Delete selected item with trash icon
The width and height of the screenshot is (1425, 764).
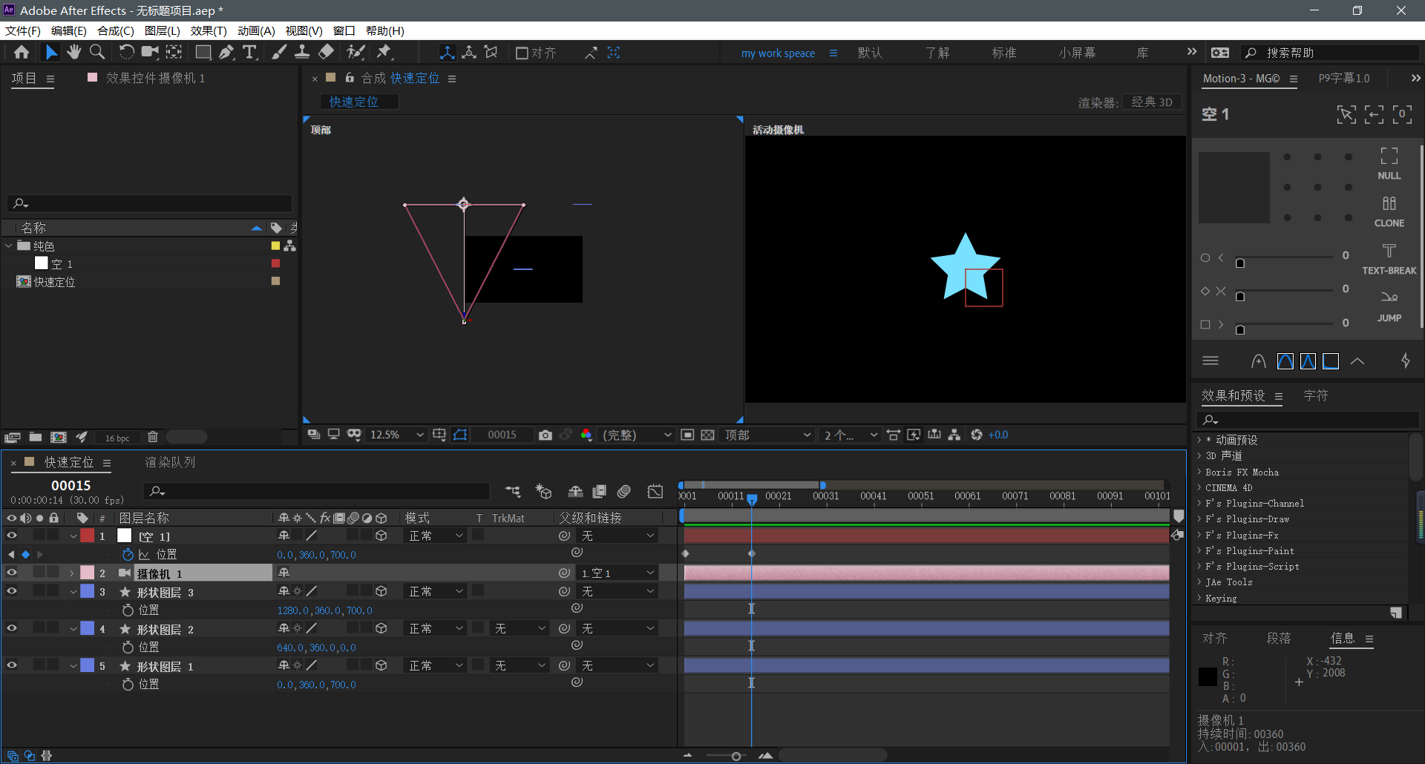click(153, 438)
